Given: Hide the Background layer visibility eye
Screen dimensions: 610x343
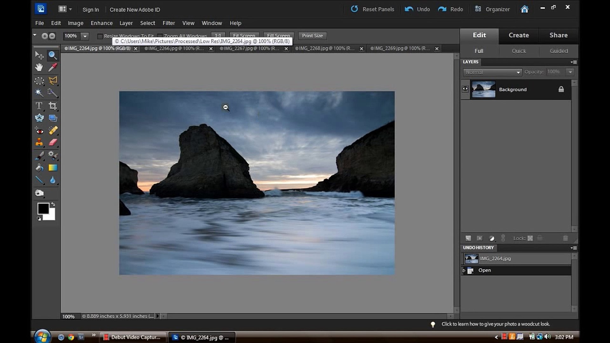Looking at the screenshot, I should tap(465, 89).
